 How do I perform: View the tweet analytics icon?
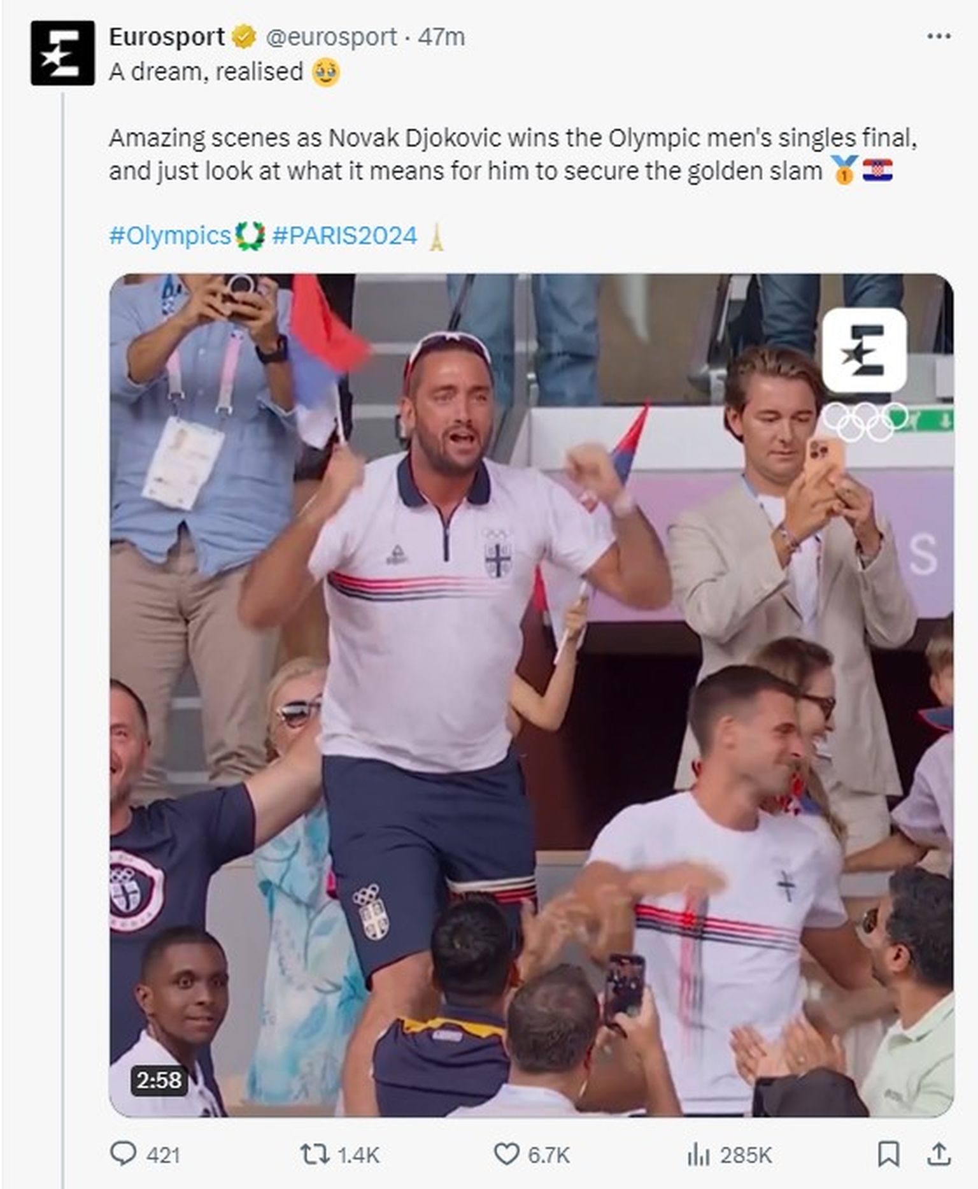point(698,1153)
